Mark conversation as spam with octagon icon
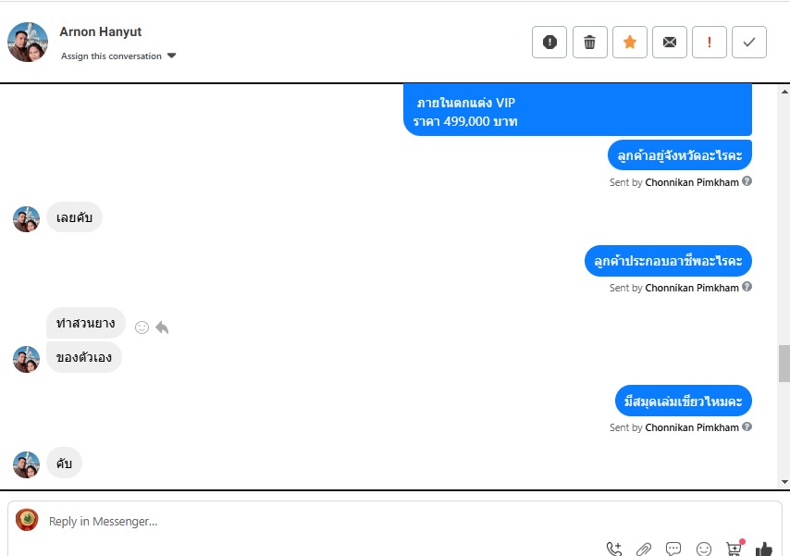The image size is (790, 556). 549,42
